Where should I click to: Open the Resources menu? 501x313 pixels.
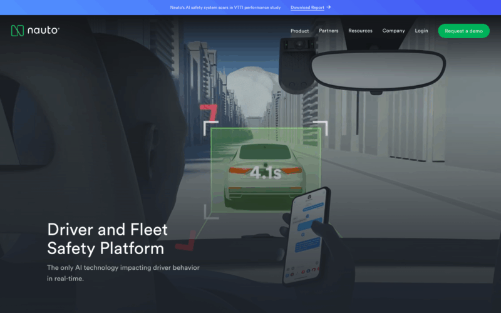coord(360,31)
